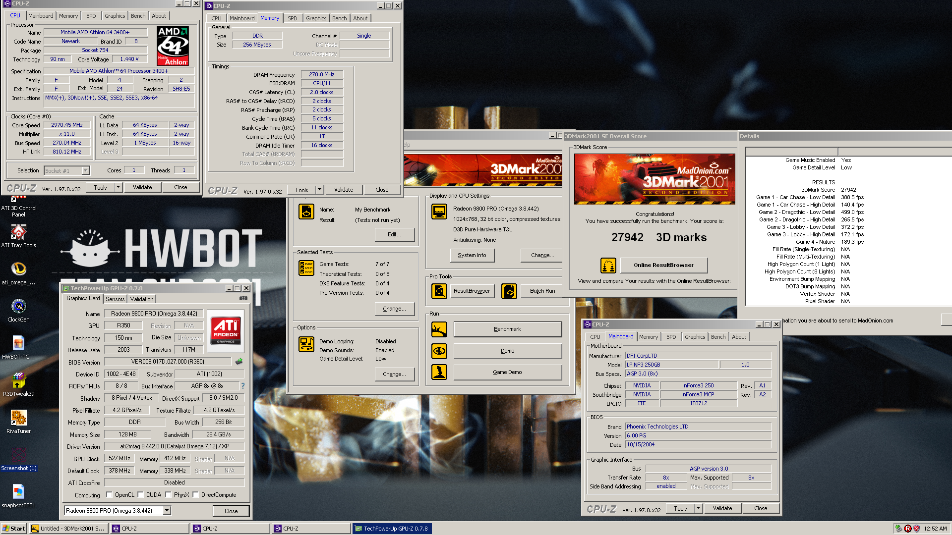This screenshot has width=952, height=535.
Task: Enable the CUDA checkbox in GPU-Z
Action: tap(140, 495)
